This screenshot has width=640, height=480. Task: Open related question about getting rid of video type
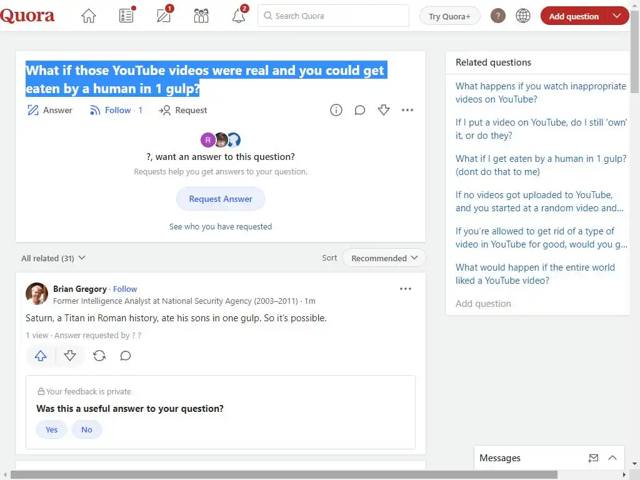pos(541,237)
